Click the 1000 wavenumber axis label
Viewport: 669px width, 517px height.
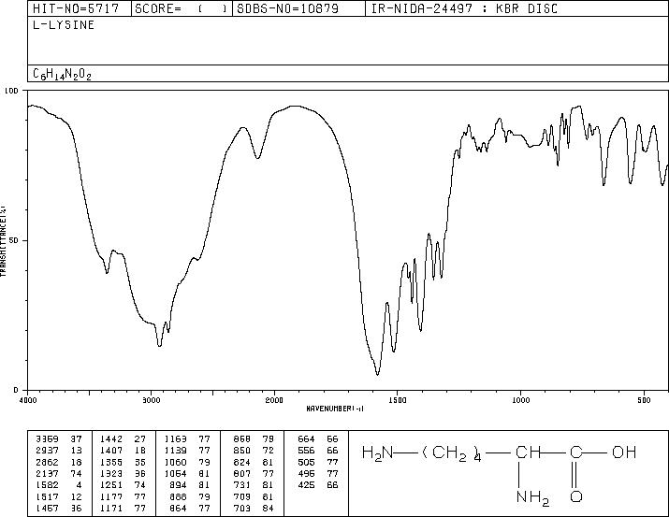point(520,400)
